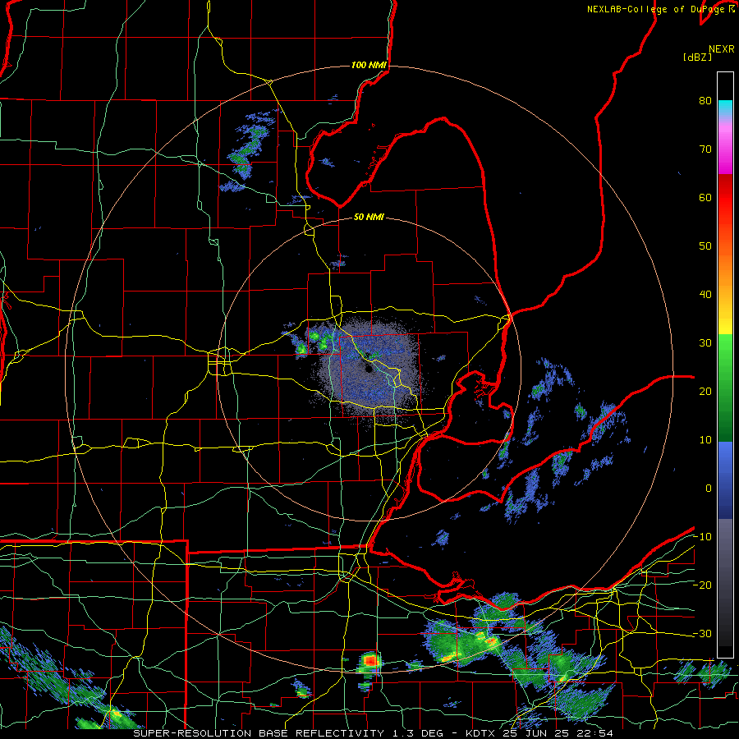Click the 100 NMI range ring label

369,65
